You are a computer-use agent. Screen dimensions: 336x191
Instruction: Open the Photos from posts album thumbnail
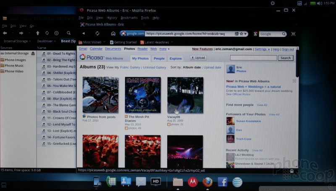coord(100,95)
